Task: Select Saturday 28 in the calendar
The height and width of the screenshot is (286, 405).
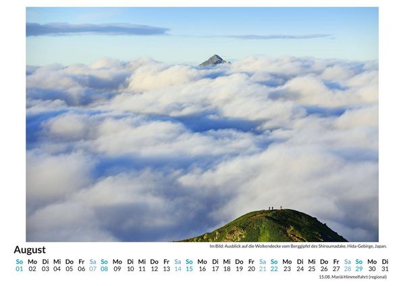Action: 348,265
